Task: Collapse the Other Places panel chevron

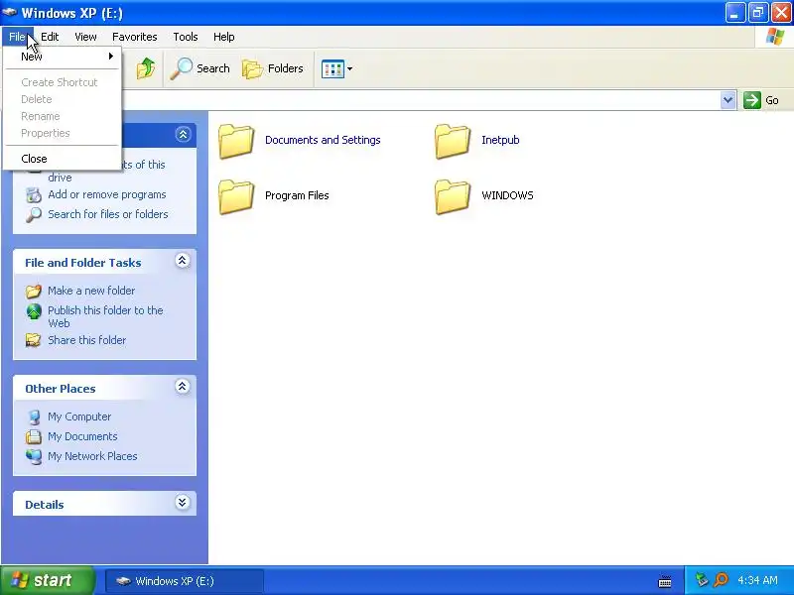Action: [x=183, y=387]
